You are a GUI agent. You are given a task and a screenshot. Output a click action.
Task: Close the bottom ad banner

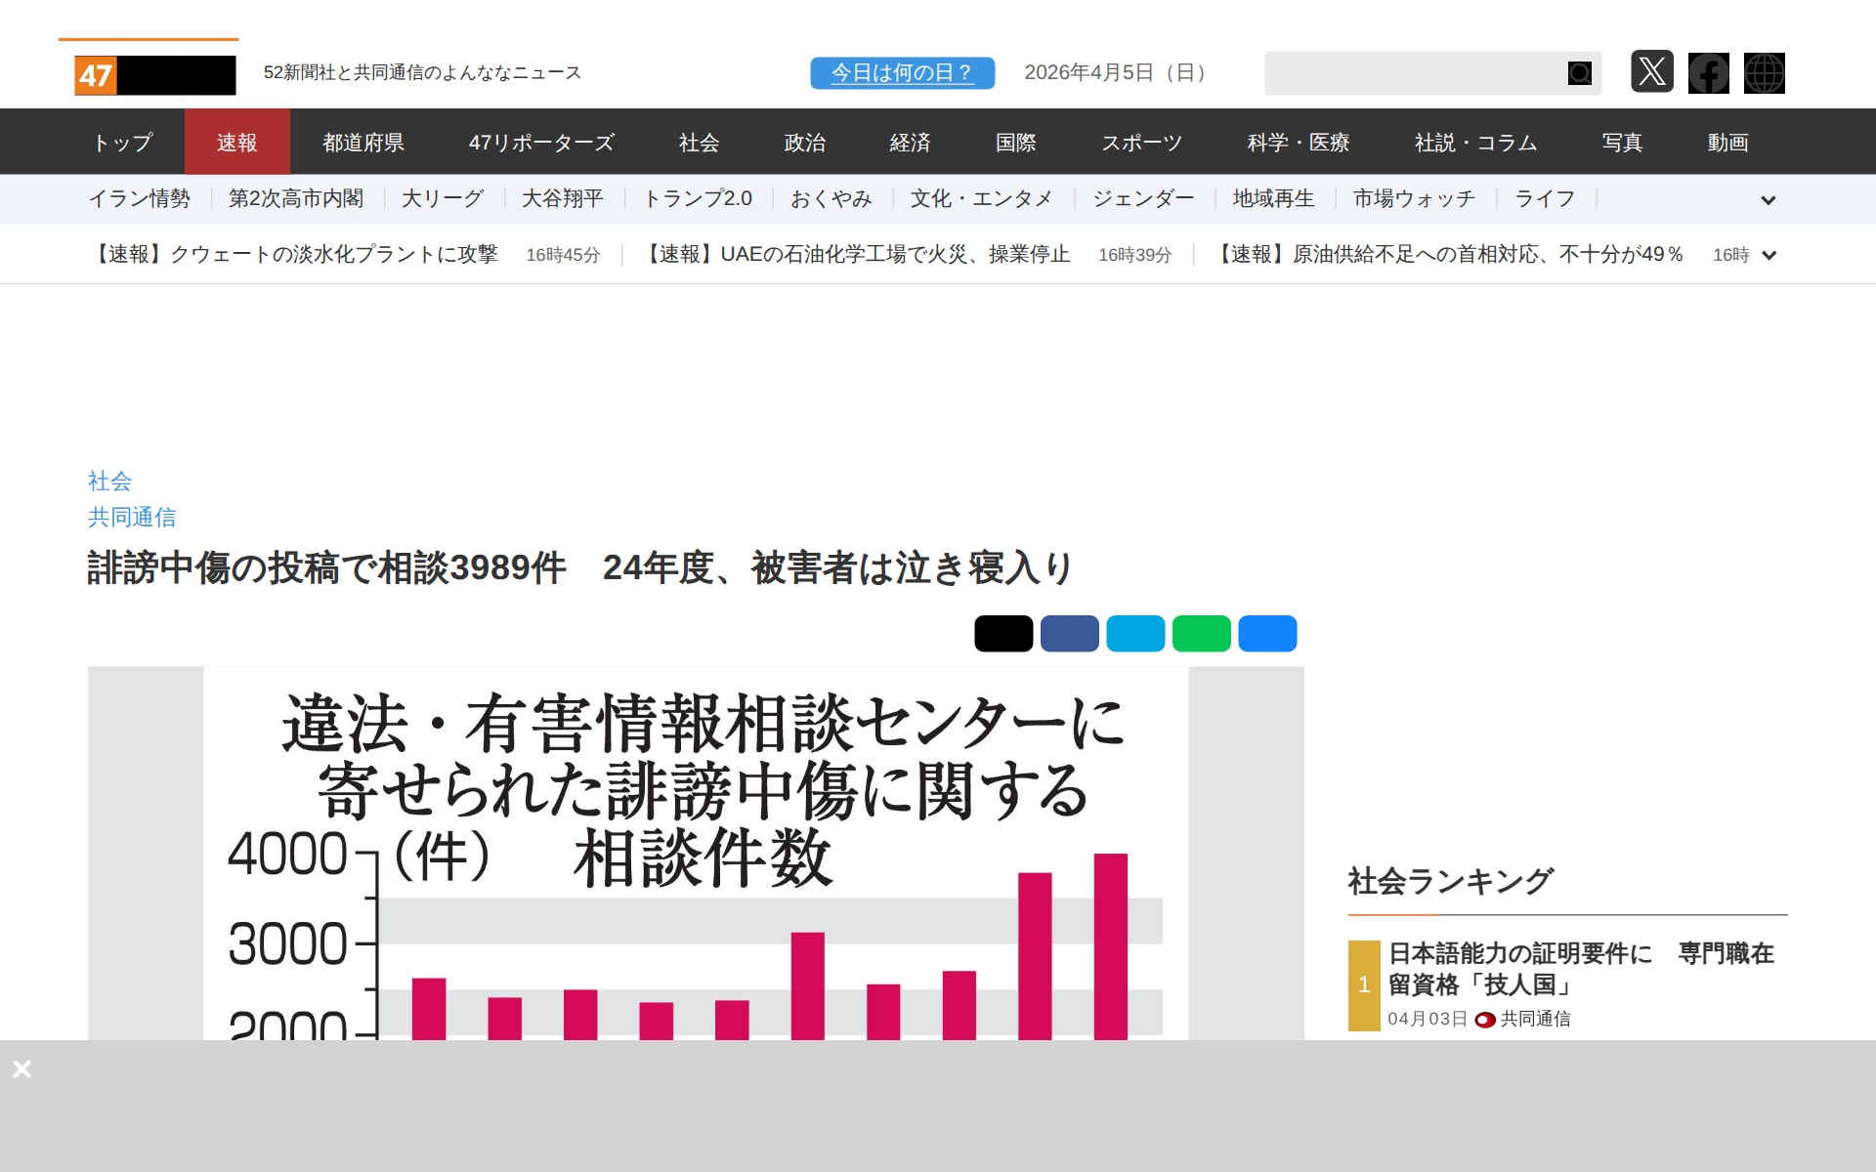(x=21, y=1068)
